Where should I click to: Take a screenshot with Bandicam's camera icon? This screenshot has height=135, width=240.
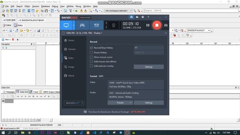click(166, 25)
